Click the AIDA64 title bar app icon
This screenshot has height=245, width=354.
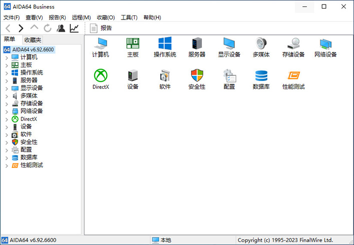point(7,6)
